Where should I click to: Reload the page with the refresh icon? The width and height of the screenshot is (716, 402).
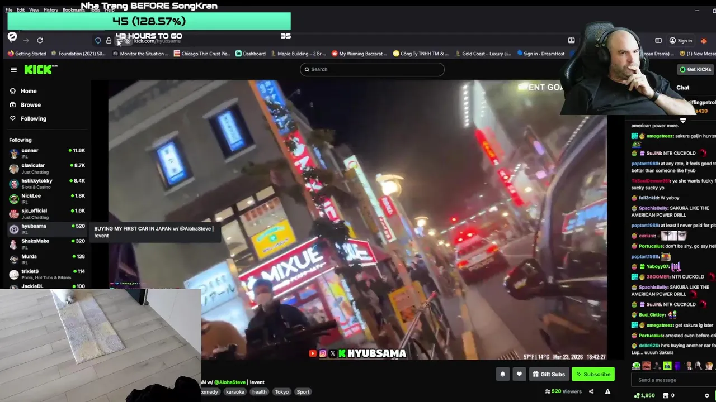pos(40,40)
